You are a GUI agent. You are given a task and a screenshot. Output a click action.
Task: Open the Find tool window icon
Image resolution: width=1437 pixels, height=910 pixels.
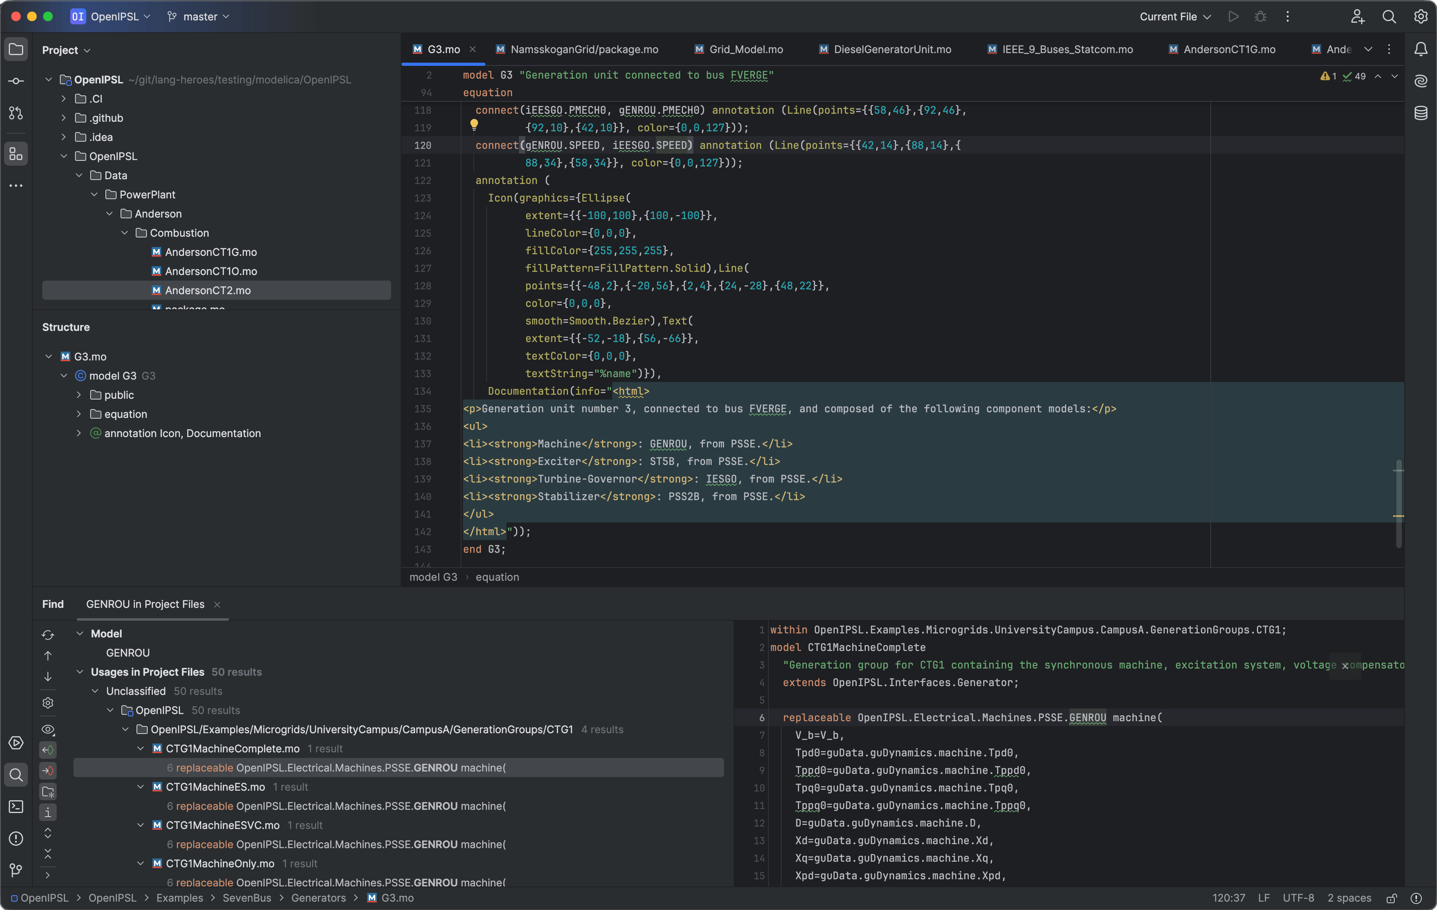(16, 775)
